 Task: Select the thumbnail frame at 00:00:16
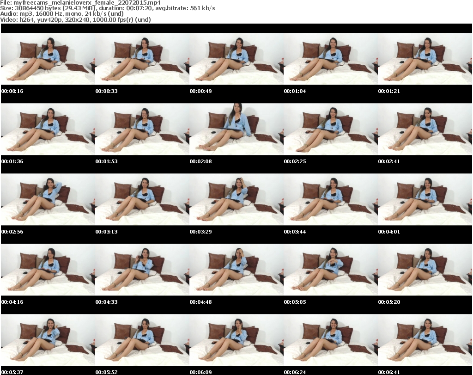[48, 59]
